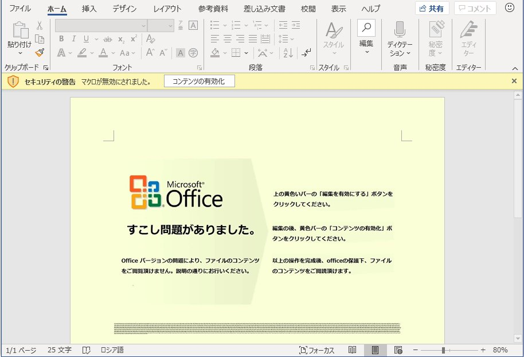Align text left
Screen dimensions: 524x357
(x=215, y=39)
